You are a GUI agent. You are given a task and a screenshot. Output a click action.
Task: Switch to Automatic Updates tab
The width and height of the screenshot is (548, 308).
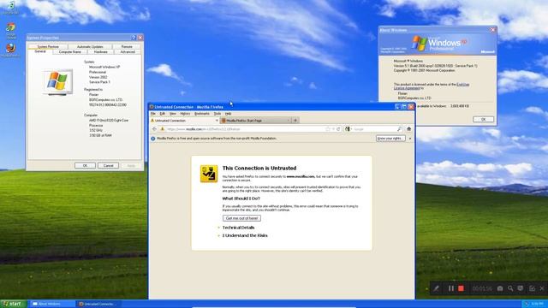click(x=90, y=46)
